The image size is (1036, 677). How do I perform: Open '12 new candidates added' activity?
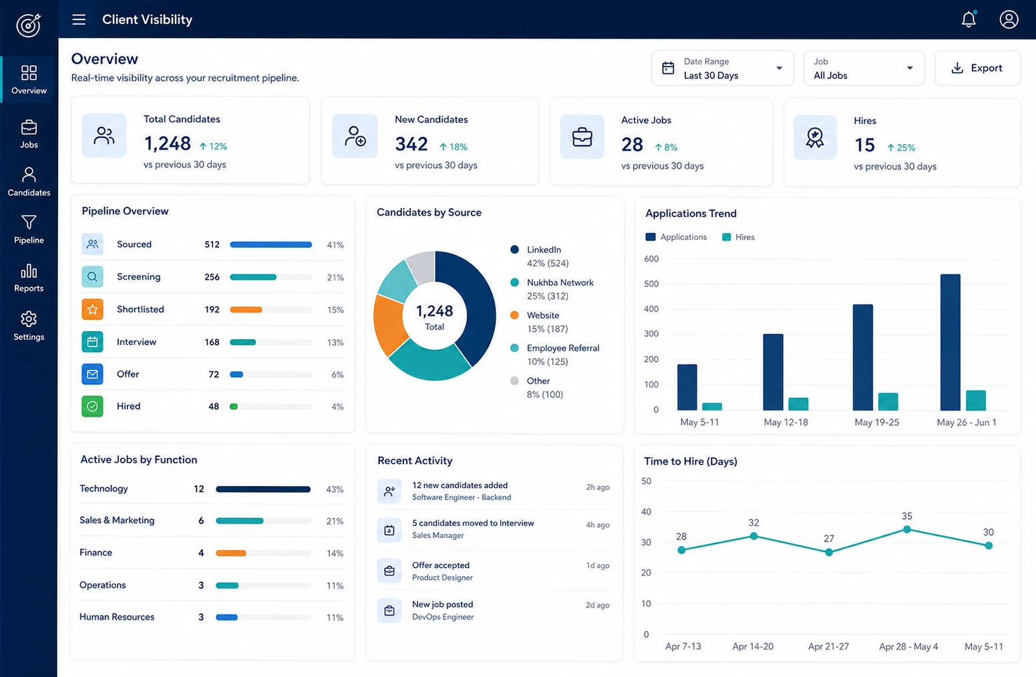coord(494,491)
